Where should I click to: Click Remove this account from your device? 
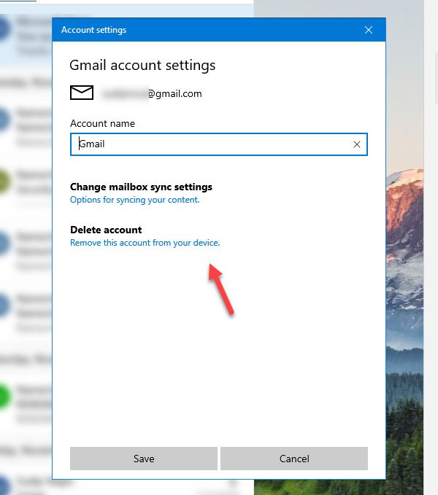pos(145,243)
